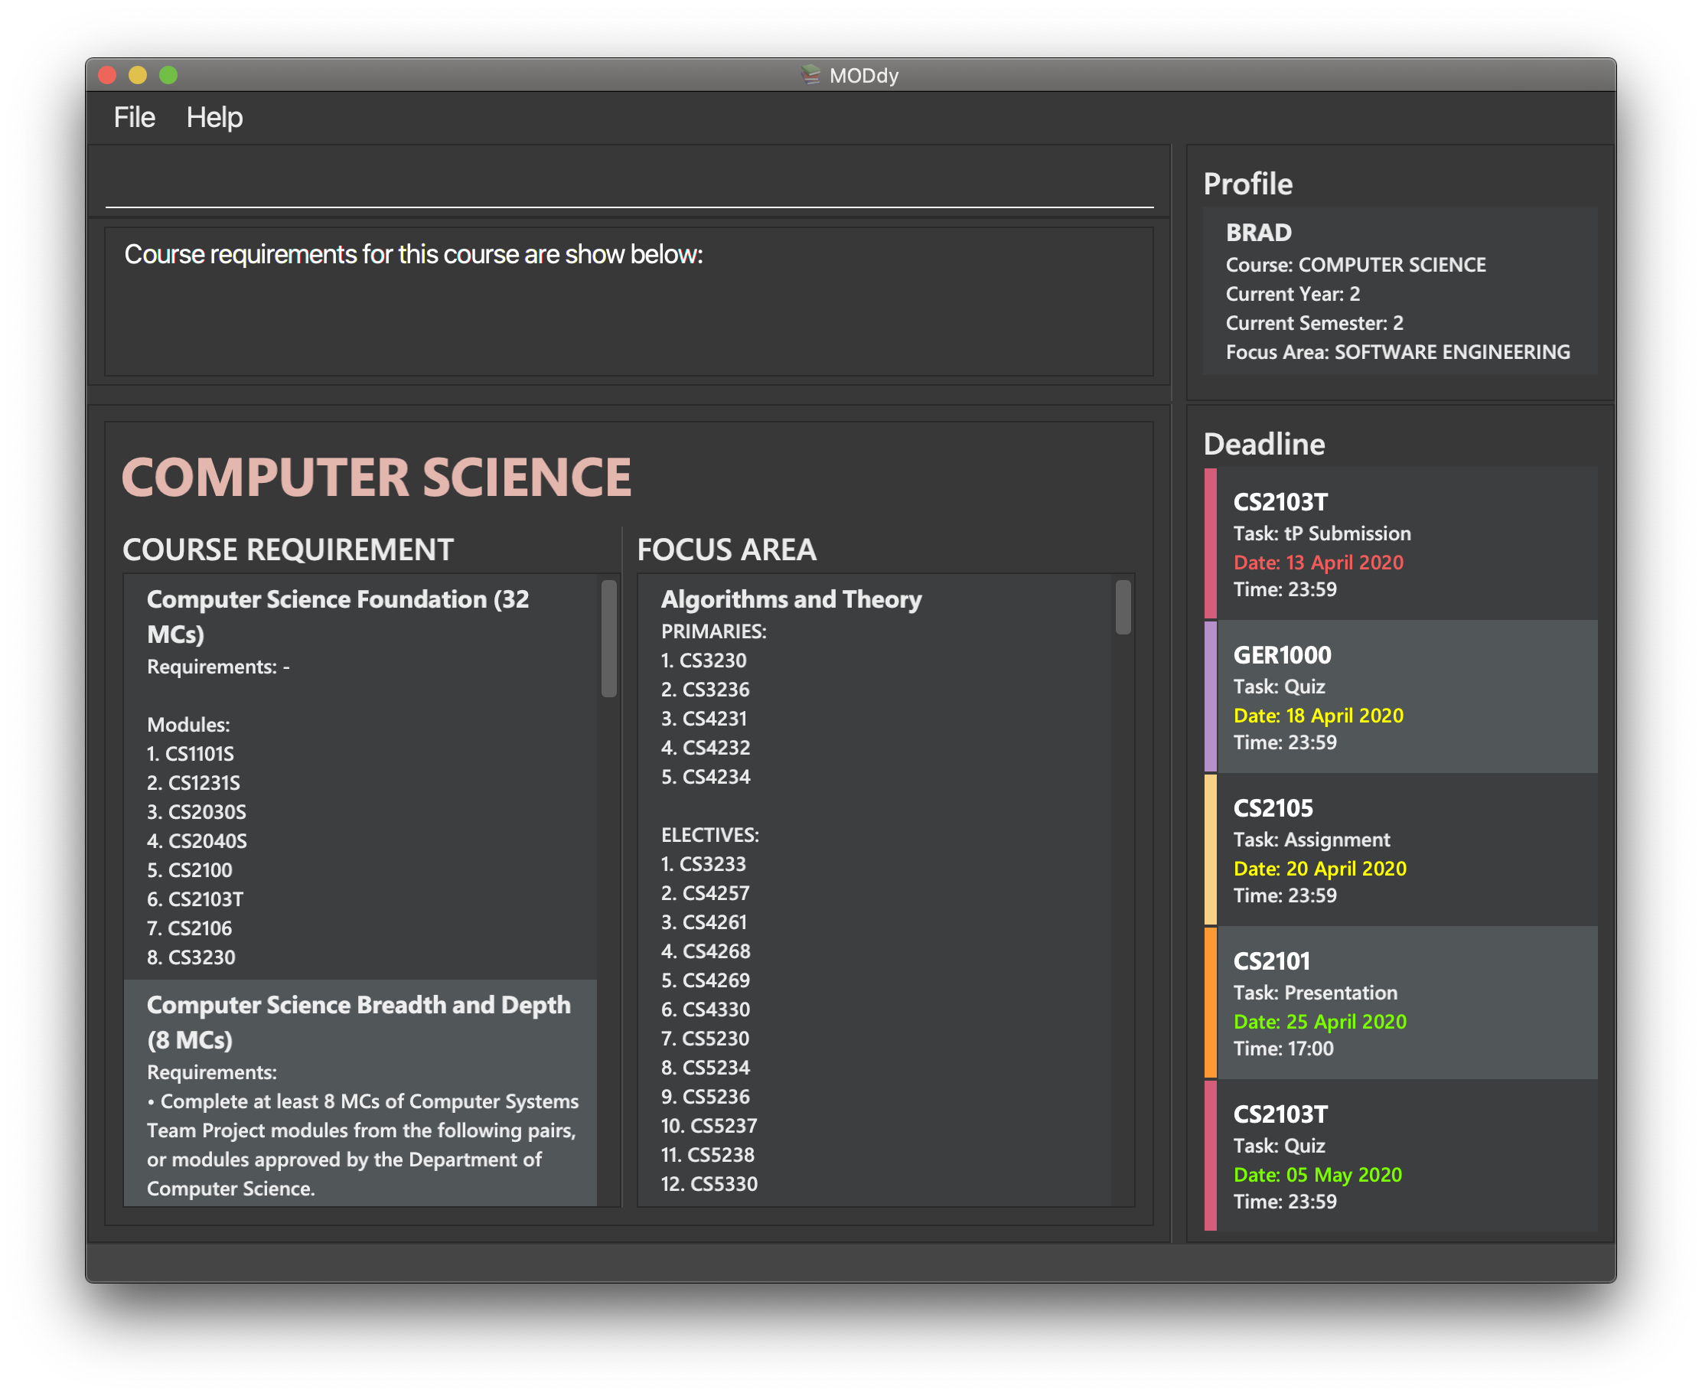
Task: Click the BRAD profile card
Action: 1401,291
